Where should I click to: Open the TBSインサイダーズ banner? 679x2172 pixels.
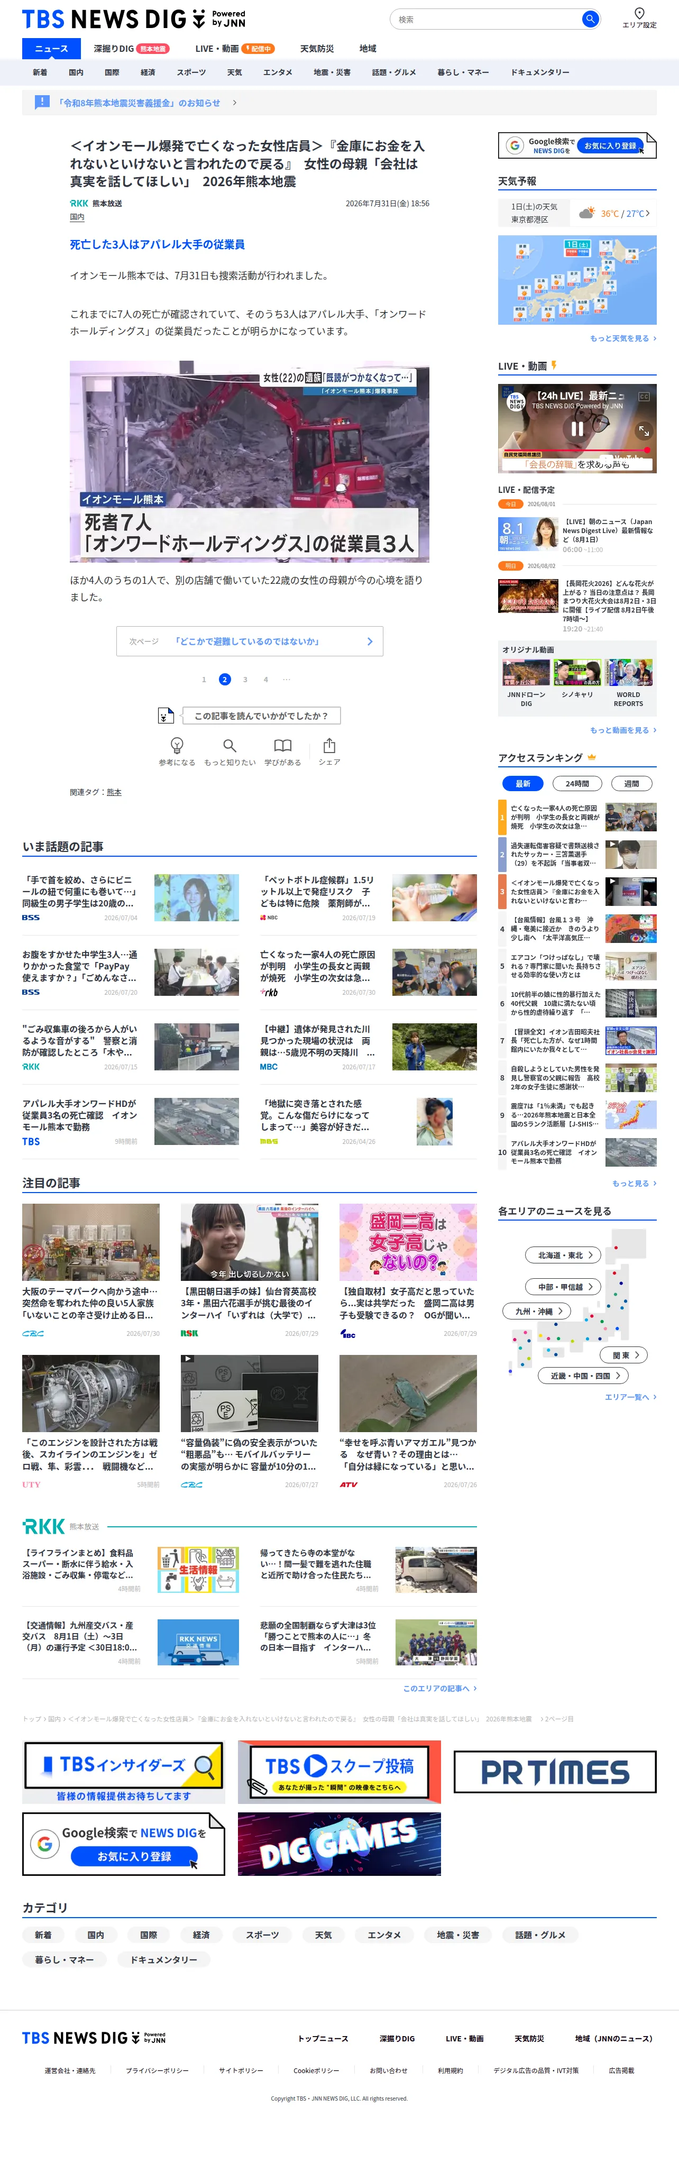pyautogui.click(x=123, y=1772)
